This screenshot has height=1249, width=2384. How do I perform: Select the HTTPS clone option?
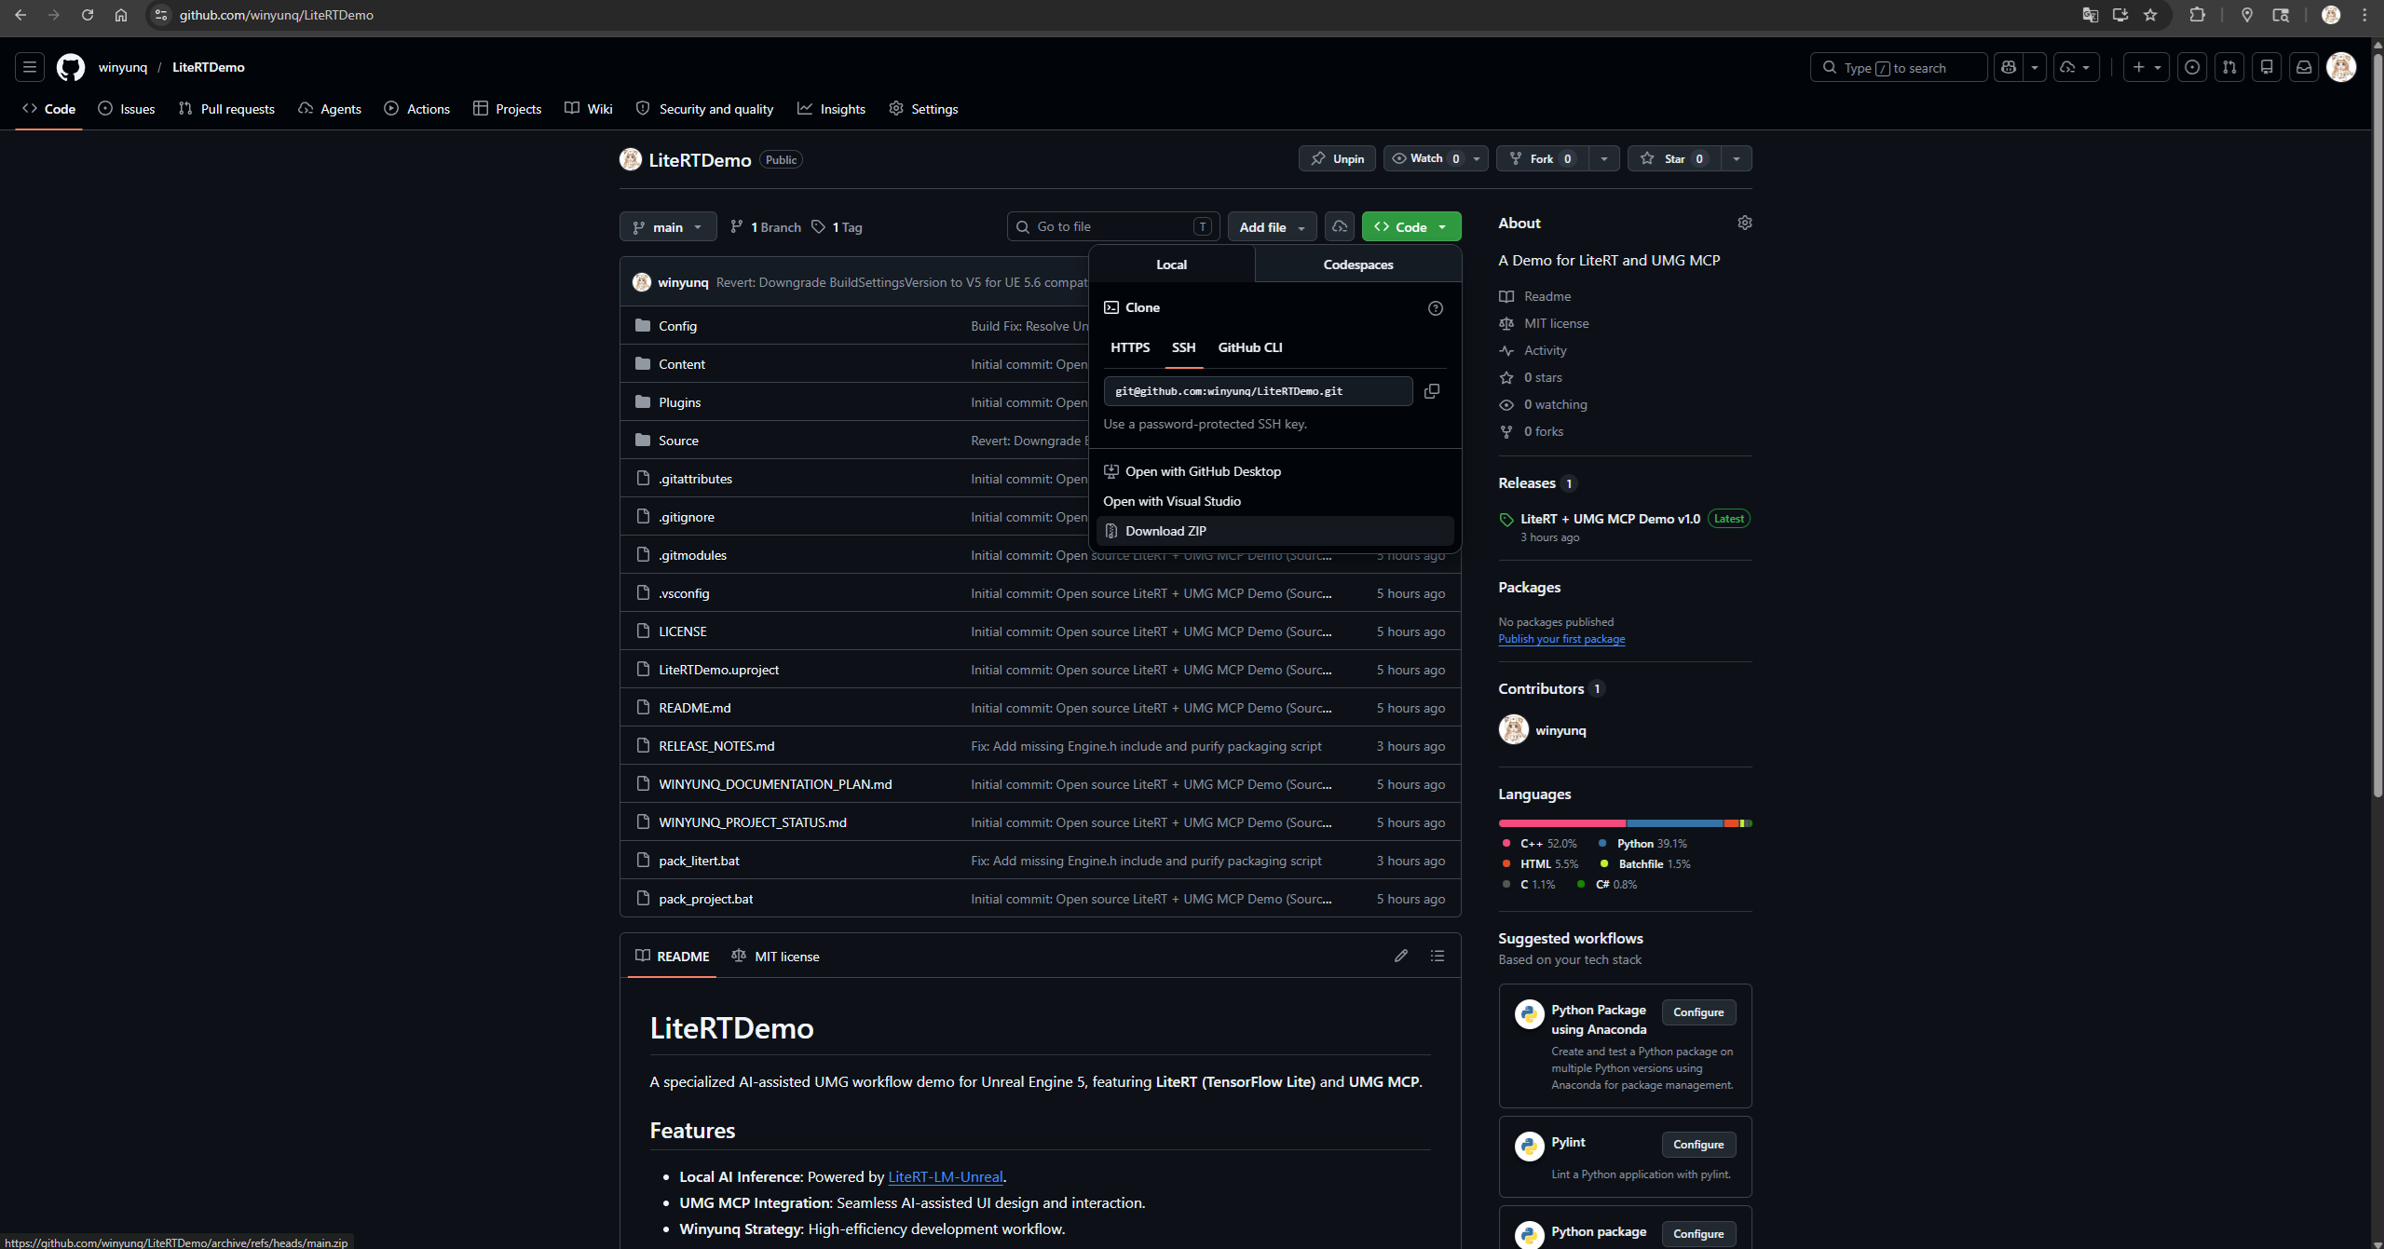click(x=1130, y=347)
